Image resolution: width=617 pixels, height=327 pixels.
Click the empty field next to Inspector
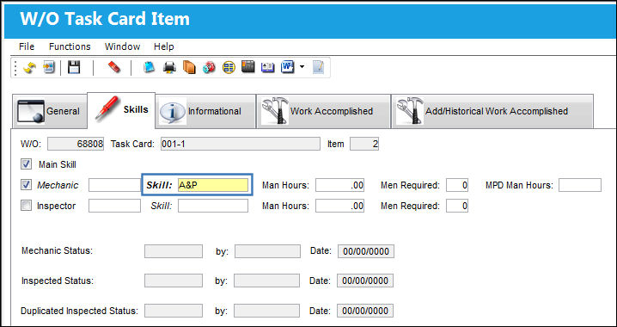pos(114,206)
